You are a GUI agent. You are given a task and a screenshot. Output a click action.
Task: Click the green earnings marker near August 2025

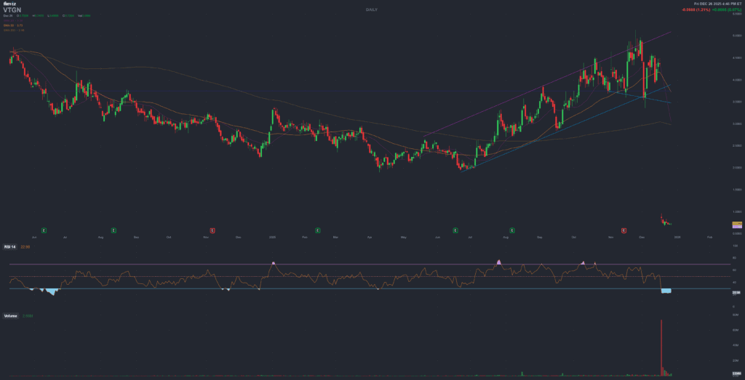coord(512,230)
